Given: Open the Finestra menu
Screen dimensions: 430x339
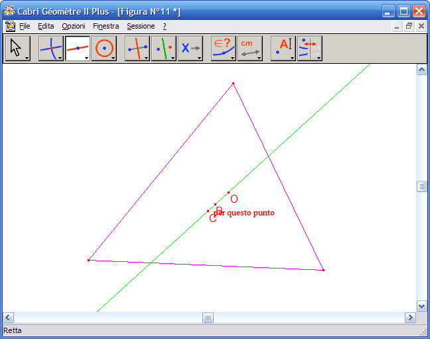Looking at the screenshot, I should pyautogui.click(x=106, y=26).
